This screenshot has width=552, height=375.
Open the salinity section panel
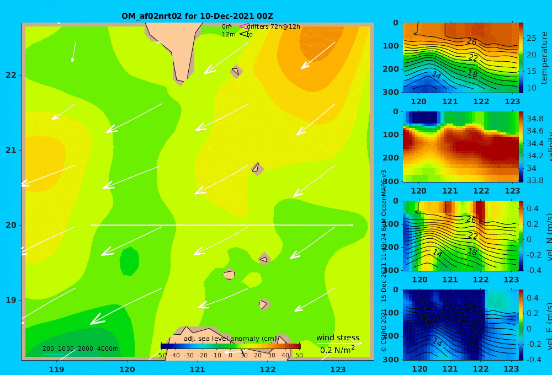pyautogui.click(x=460, y=147)
